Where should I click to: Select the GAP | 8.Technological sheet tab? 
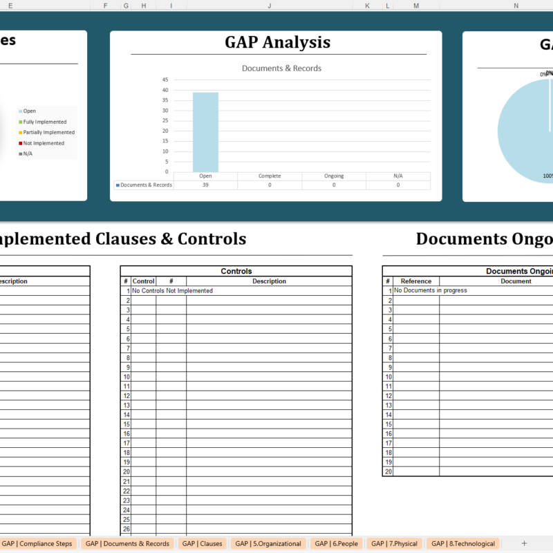(462, 544)
